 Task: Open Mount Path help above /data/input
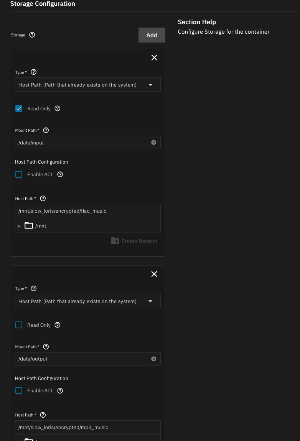click(x=46, y=130)
